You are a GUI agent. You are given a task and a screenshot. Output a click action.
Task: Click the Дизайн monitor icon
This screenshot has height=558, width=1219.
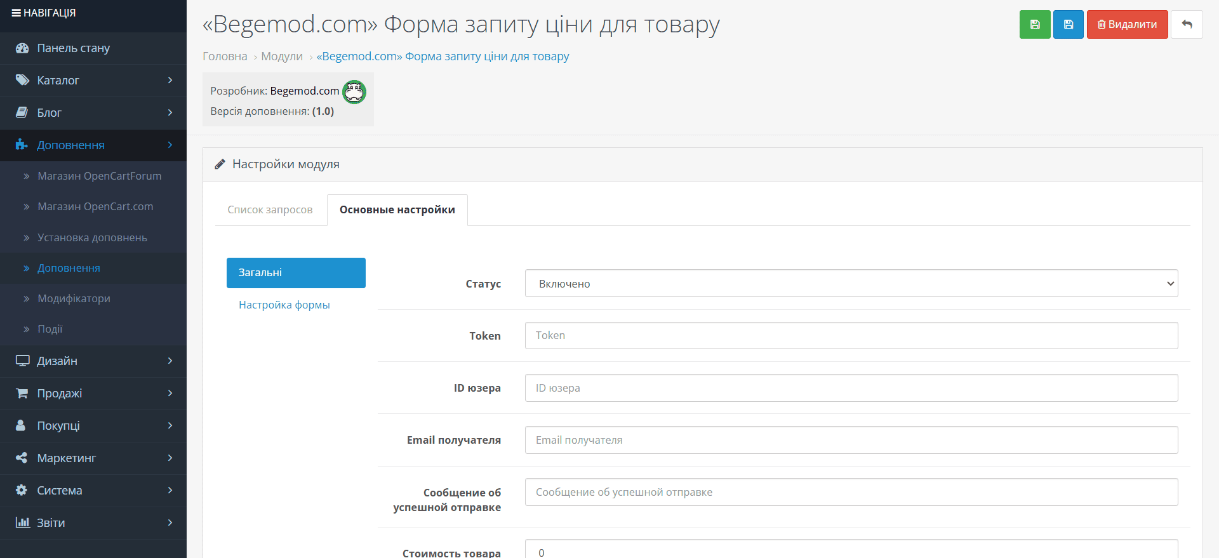[22, 361]
